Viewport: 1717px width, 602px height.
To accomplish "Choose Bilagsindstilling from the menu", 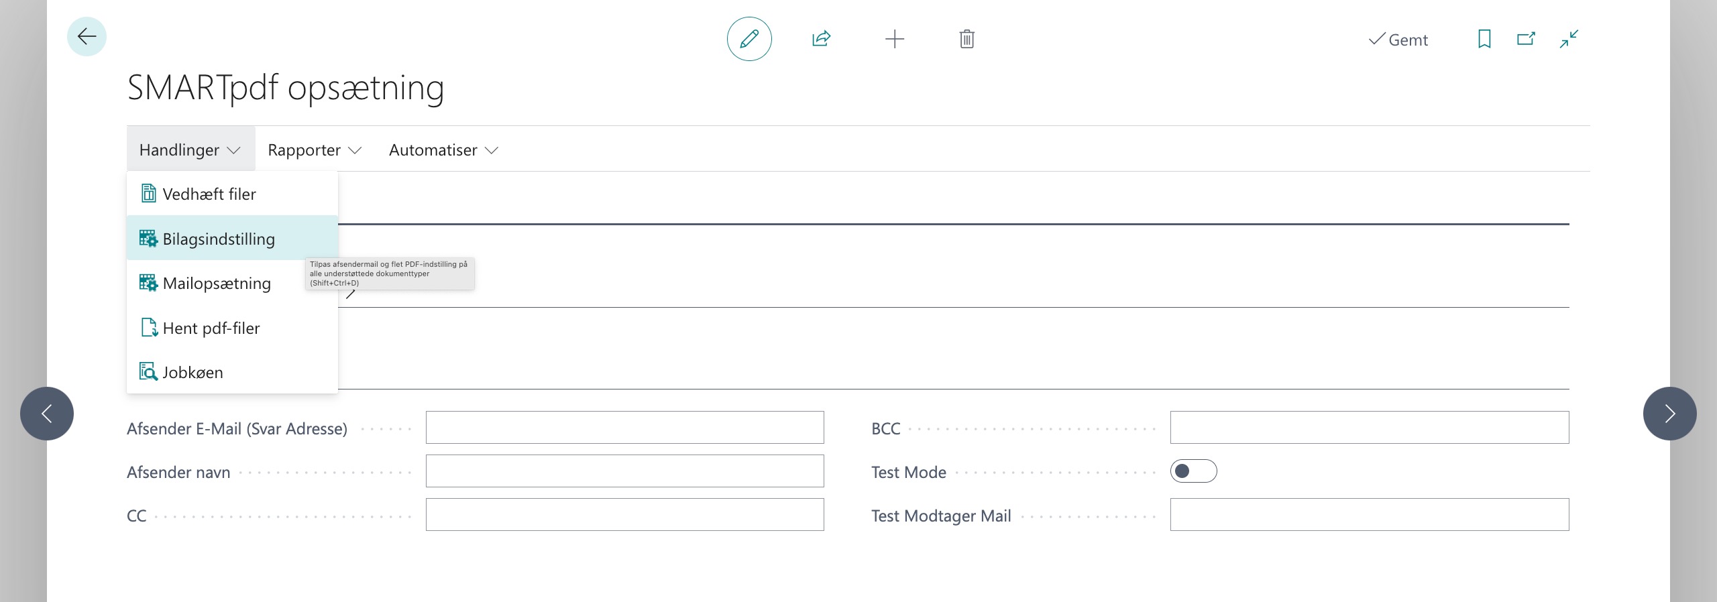I will coord(232,239).
